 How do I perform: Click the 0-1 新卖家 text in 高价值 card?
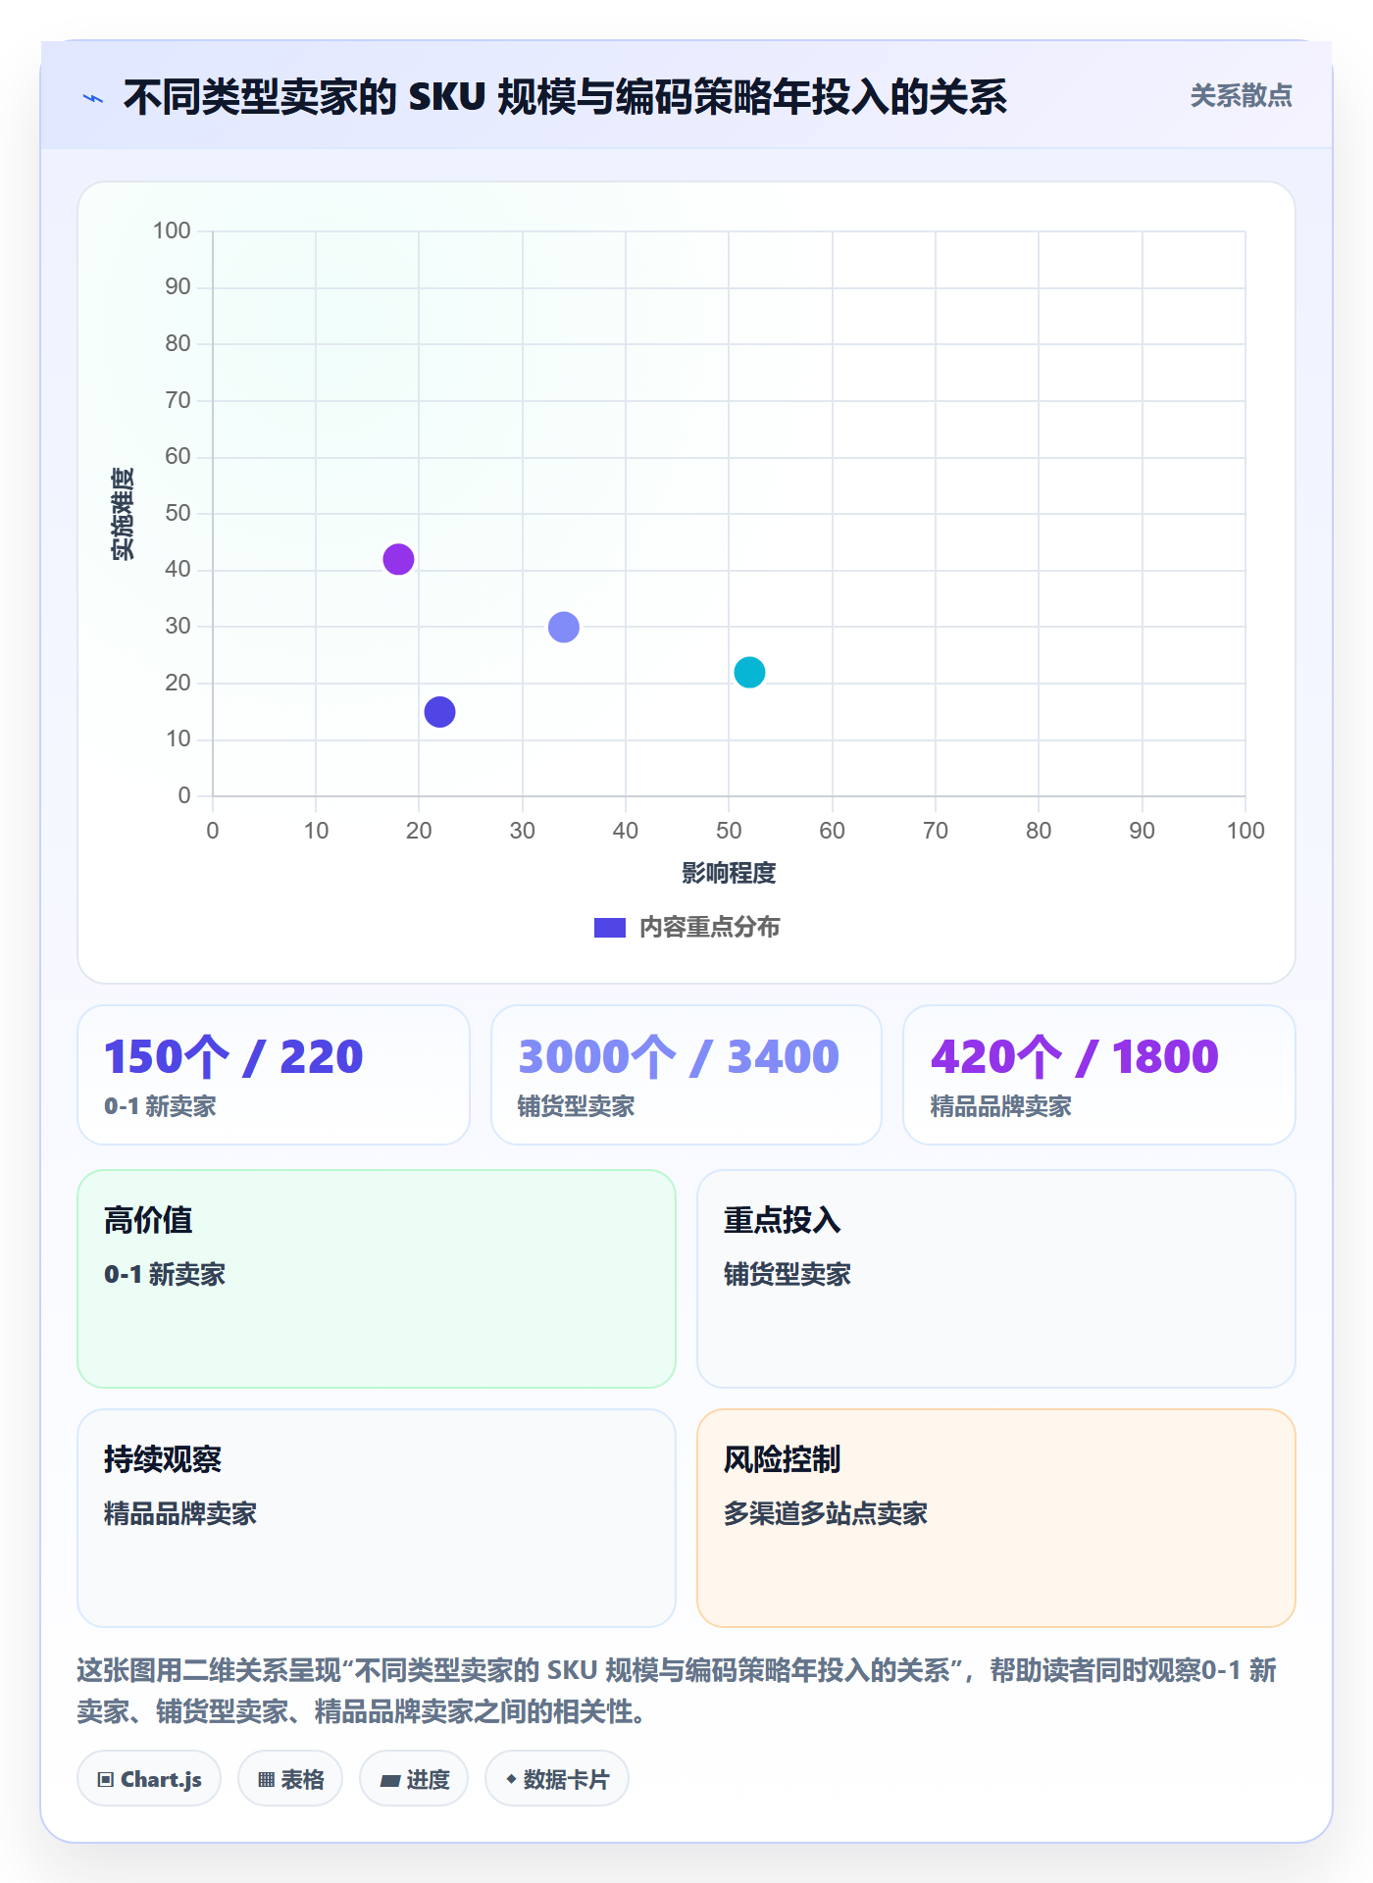165,1274
